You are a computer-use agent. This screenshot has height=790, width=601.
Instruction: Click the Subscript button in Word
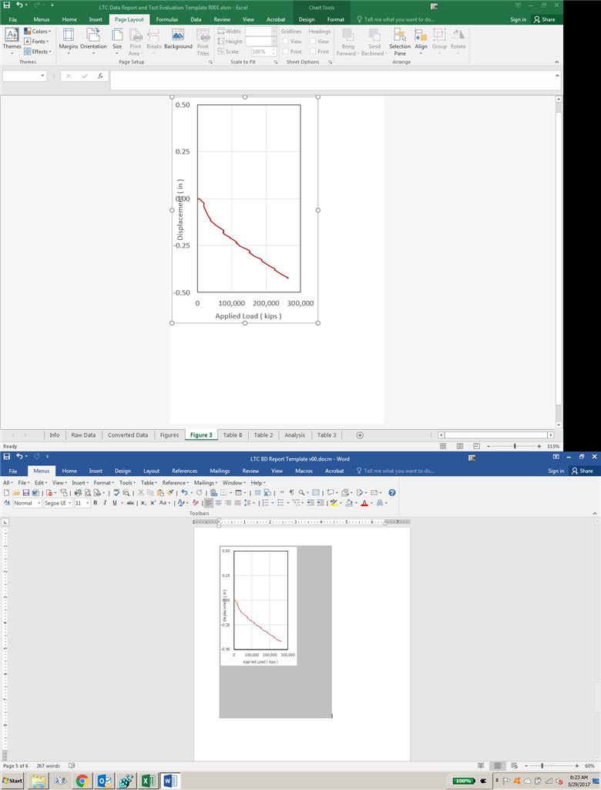(x=143, y=503)
